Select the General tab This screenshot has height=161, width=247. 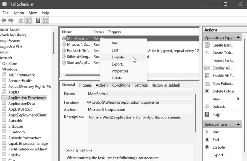pos(69,85)
